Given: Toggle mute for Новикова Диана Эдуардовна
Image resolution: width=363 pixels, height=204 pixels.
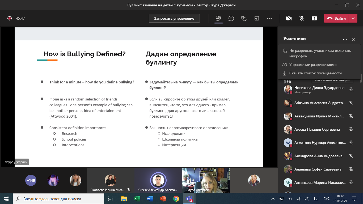Looking at the screenshot, I should coord(351,90).
